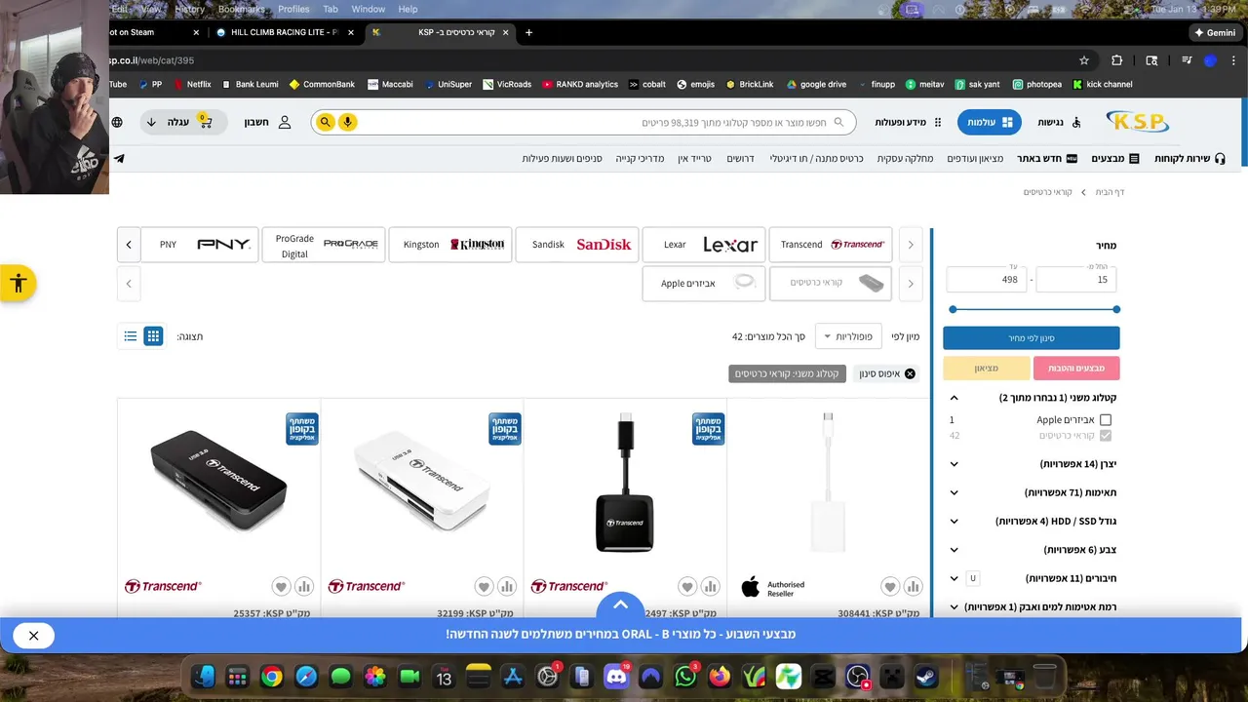The width and height of the screenshot is (1248, 702).
Task: Open Chrome media control icon
Action: (x=1187, y=60)
